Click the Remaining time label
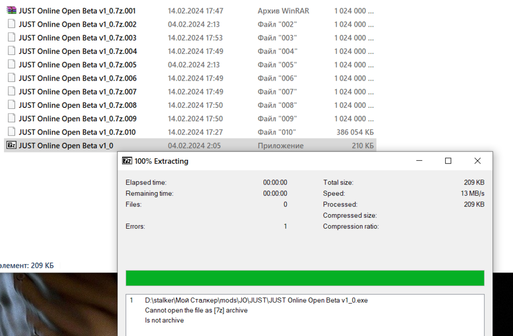This screenshot has width=513, height=336. tap(149, 193)
